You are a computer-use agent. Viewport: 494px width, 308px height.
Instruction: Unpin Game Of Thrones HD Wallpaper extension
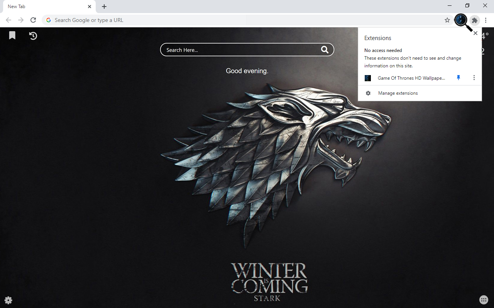pos(458,78)
